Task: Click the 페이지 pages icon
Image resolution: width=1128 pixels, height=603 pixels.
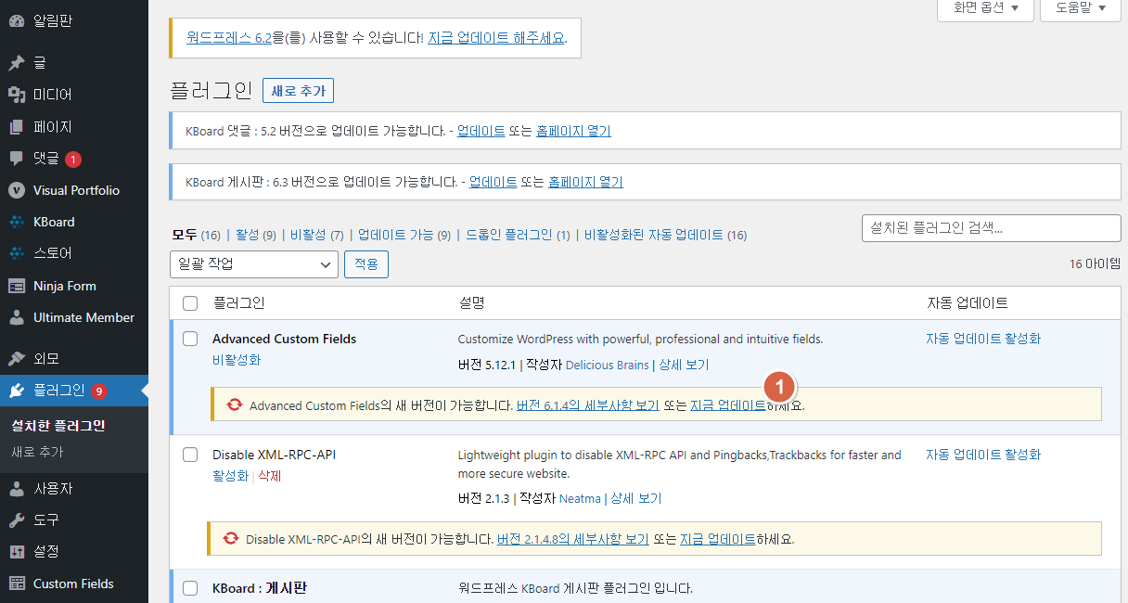Action: click(16, 126)
